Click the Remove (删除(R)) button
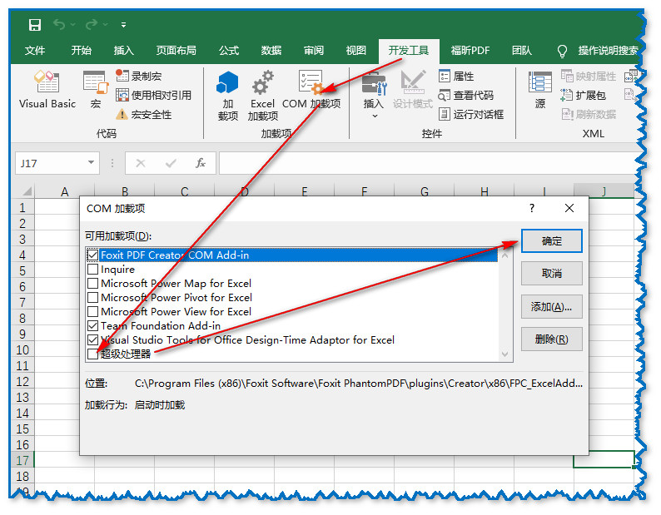This screenshot has width=661, height=515. pos(551,339)
